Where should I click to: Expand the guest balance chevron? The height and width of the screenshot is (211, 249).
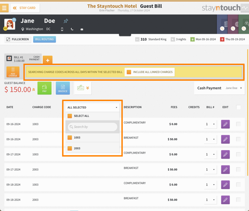[x=34, y=89]
